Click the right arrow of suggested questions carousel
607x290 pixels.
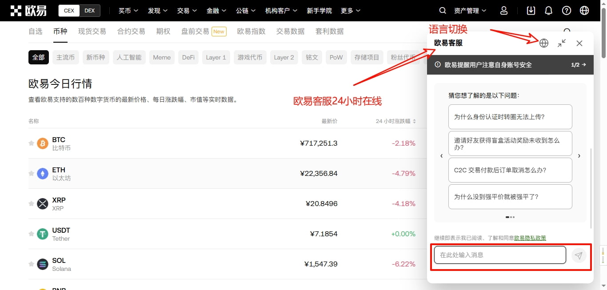click(579, 156)
